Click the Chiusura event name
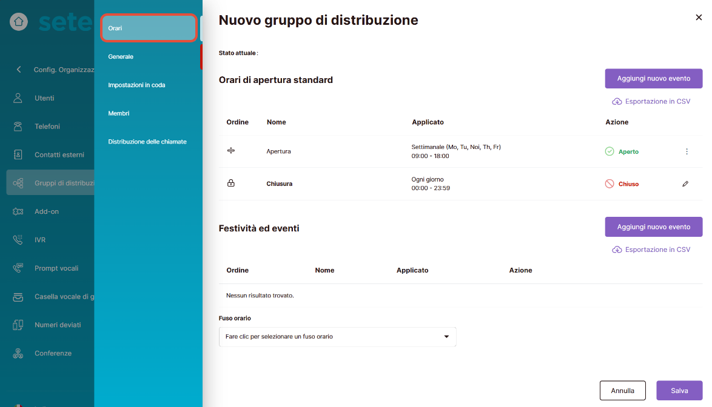The image size is (712, 407). (279, 184)
